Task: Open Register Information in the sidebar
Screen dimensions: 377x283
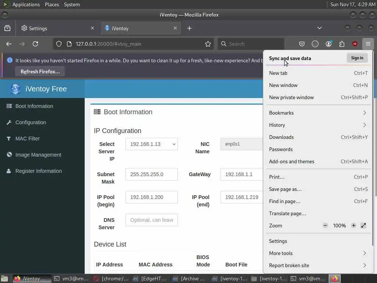Action: 38,171
